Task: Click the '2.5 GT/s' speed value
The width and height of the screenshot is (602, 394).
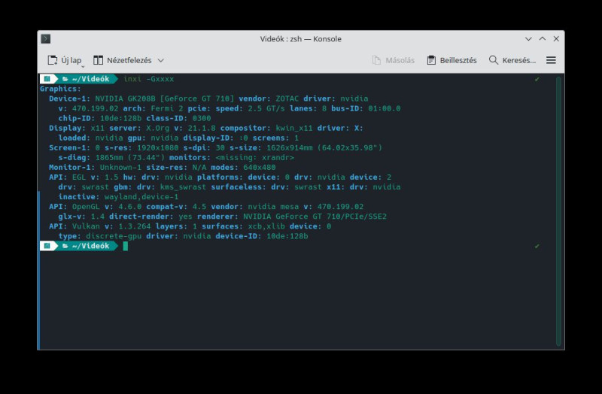Action: point(266,108)
